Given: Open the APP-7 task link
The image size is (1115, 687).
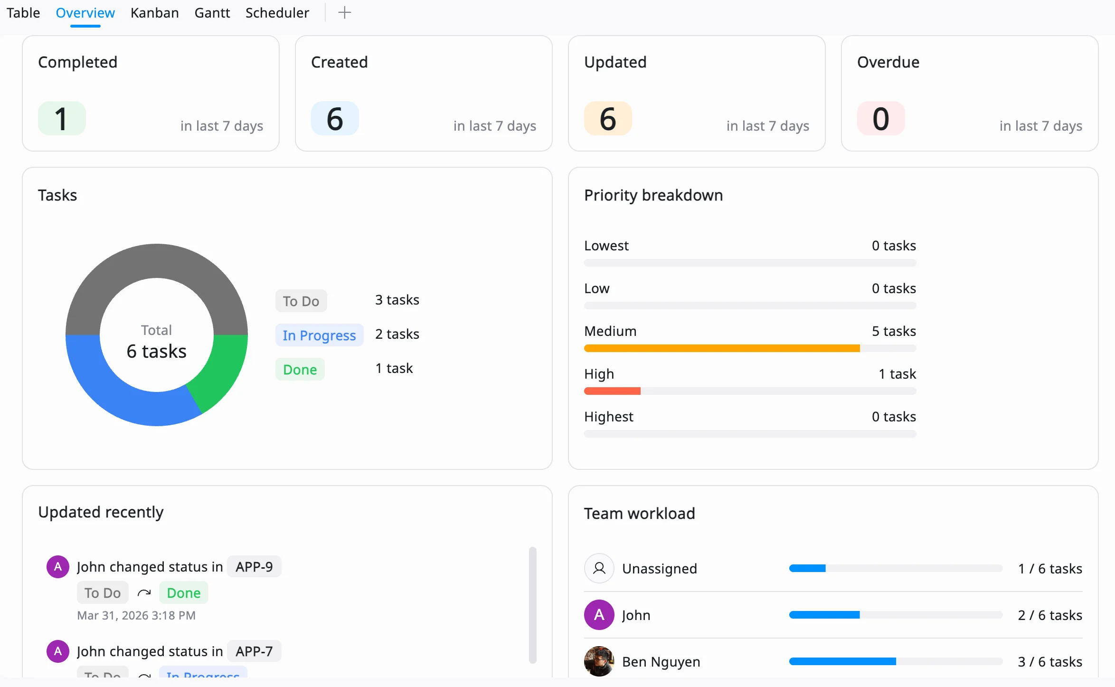Looking at the screenshot, I should [x=254, y=651].
